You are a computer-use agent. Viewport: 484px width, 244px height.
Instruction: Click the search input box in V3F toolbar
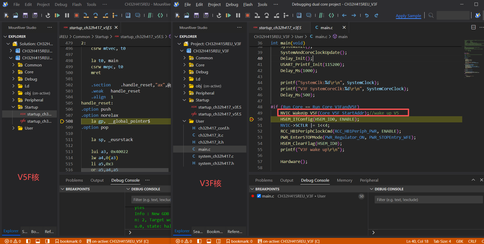pyautogui.click(x=453, y=15)
